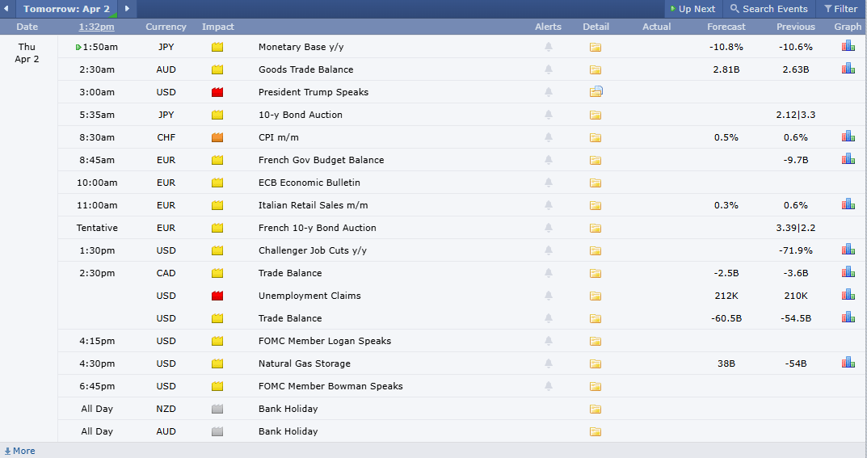Image resolution: width=867 pixels, height=458 pixels.
Task: Click previous value -71.9%
Action: point(796,250)
